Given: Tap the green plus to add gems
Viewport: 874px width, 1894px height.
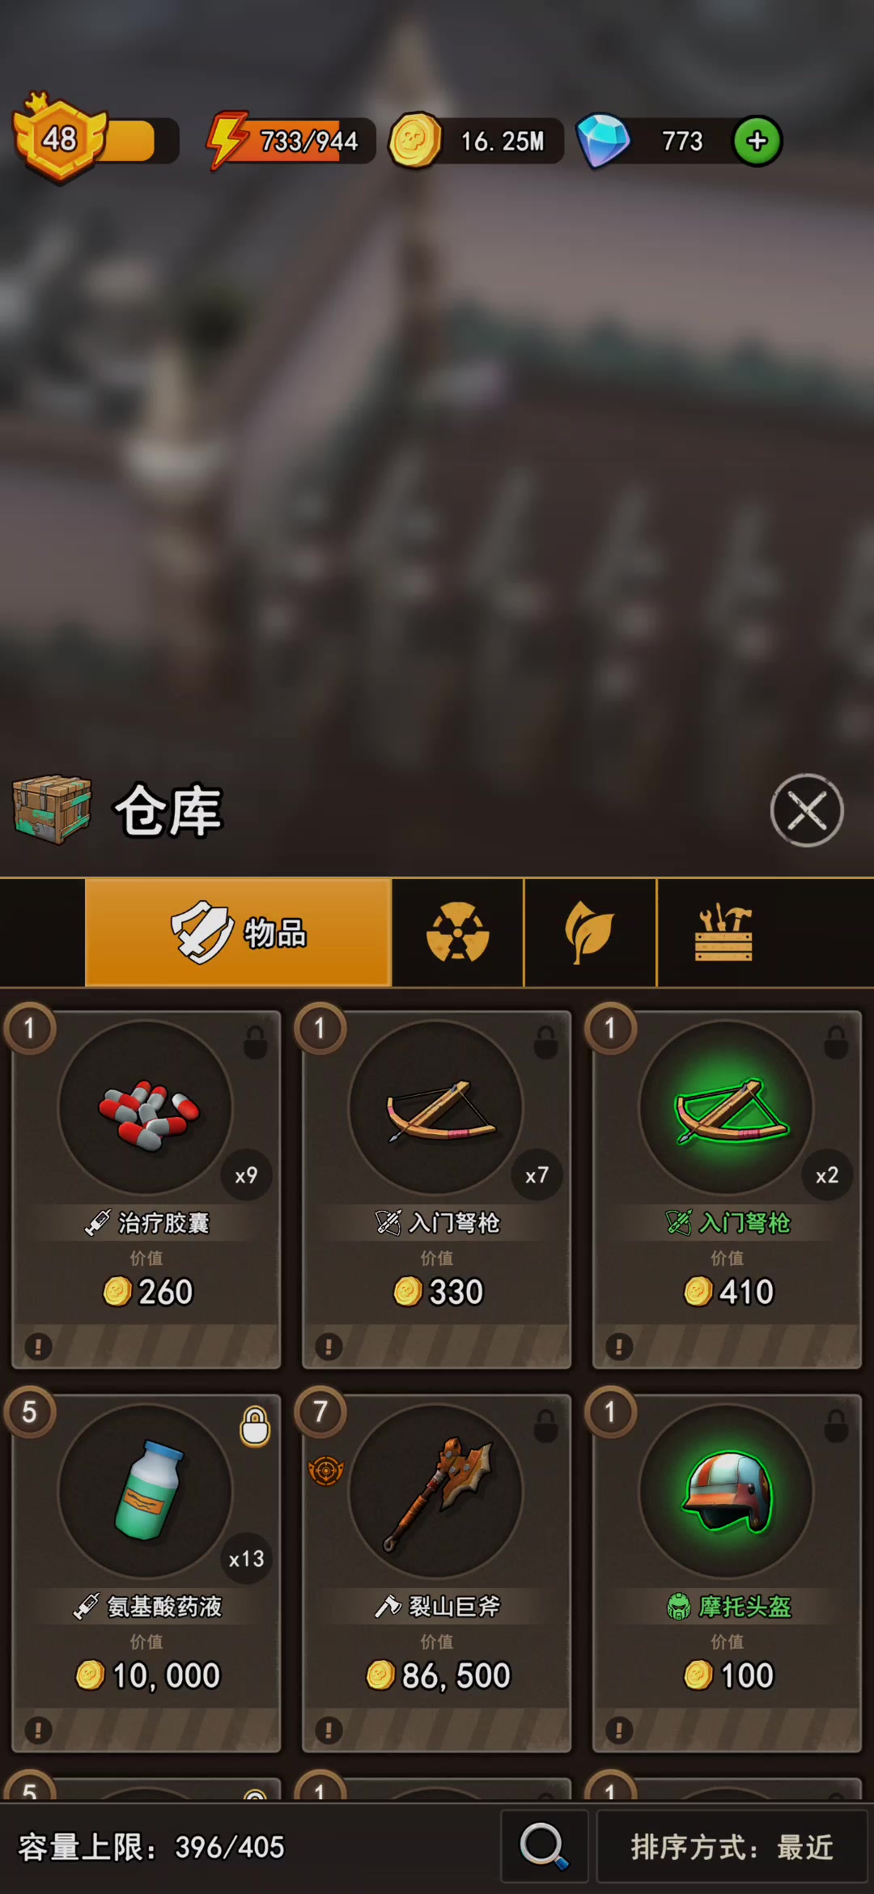Looking at the screenshot, I should [x=757, y=142].
